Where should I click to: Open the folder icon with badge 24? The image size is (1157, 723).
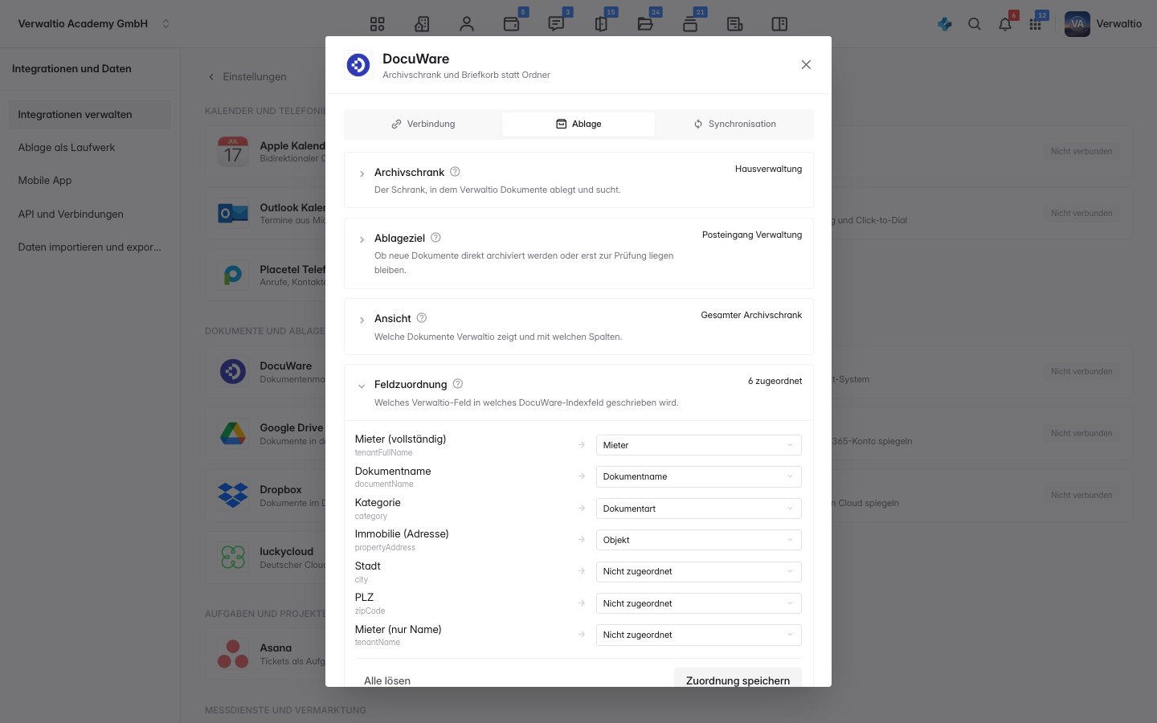[x=645, y=24]
